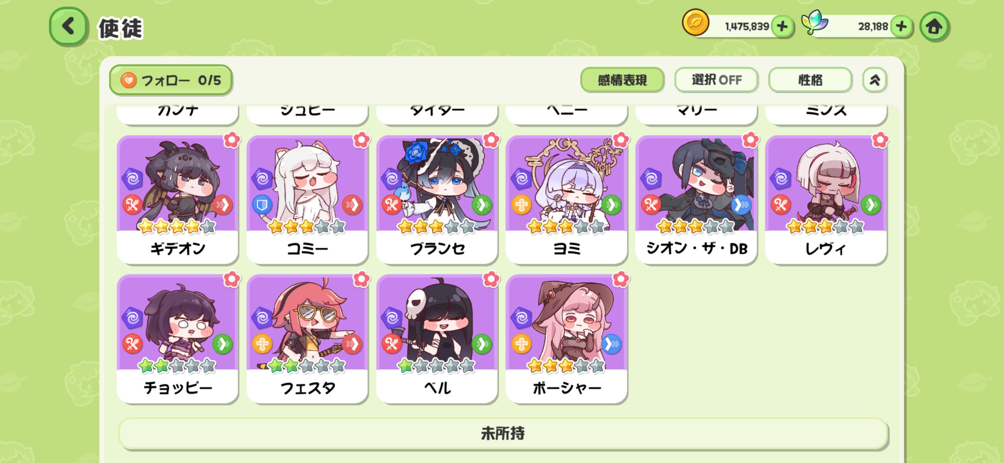The width and height of the screenshot is (1004, 463).
Task: Tap the gold coin currency icon
Action: point(695,22)
